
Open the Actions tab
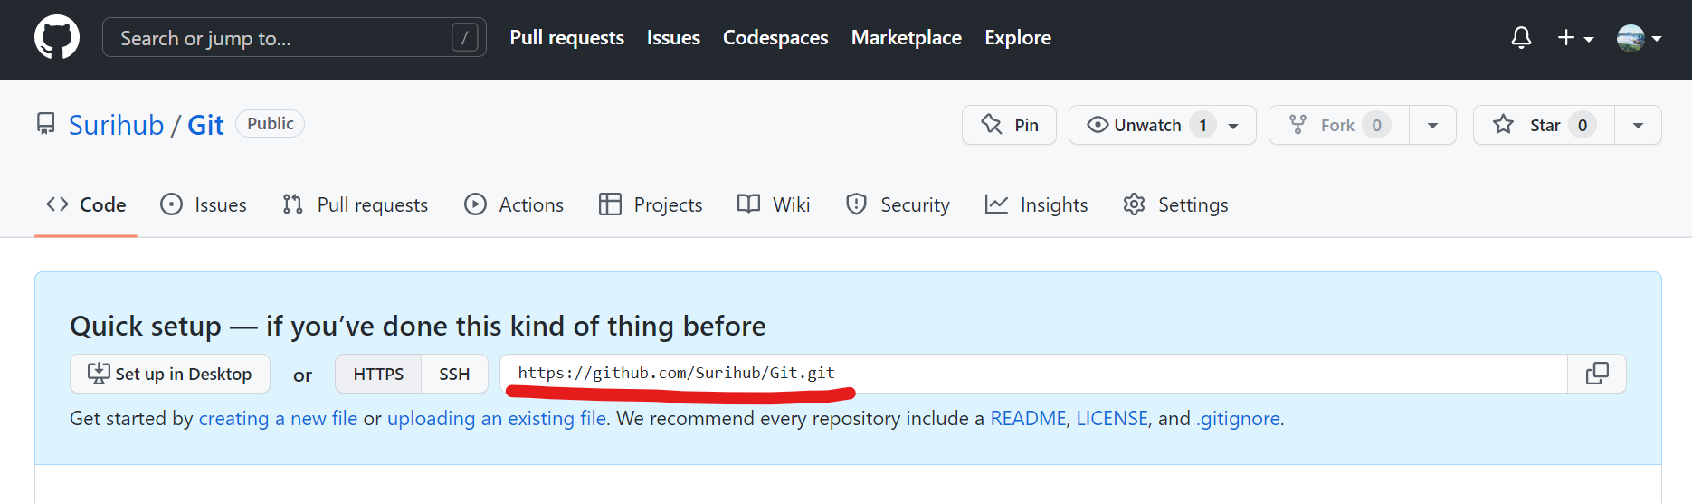pos(513,204)
